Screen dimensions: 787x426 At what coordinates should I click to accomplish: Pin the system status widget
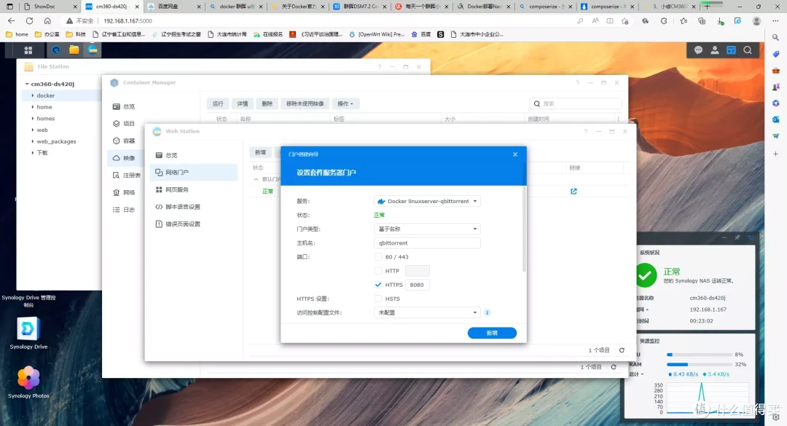[x=737, y=237]
